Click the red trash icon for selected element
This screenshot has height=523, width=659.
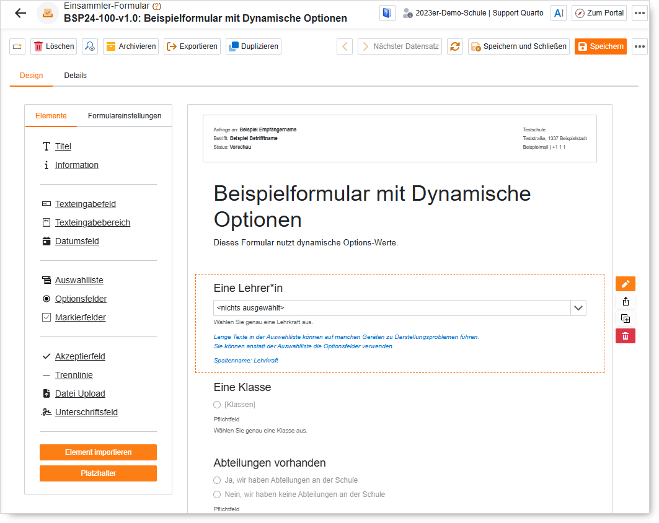point(625,336)
